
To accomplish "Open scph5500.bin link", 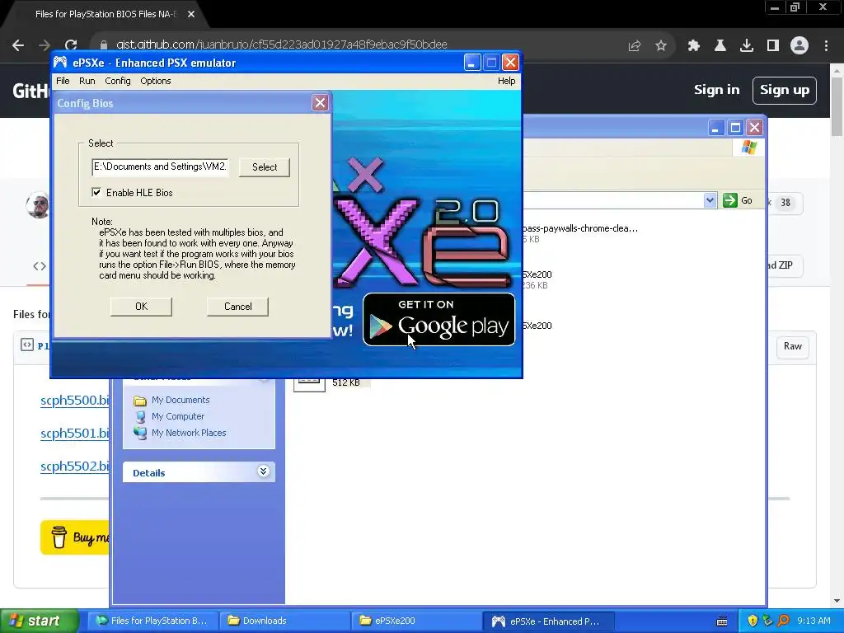I will tap(75, 400).
